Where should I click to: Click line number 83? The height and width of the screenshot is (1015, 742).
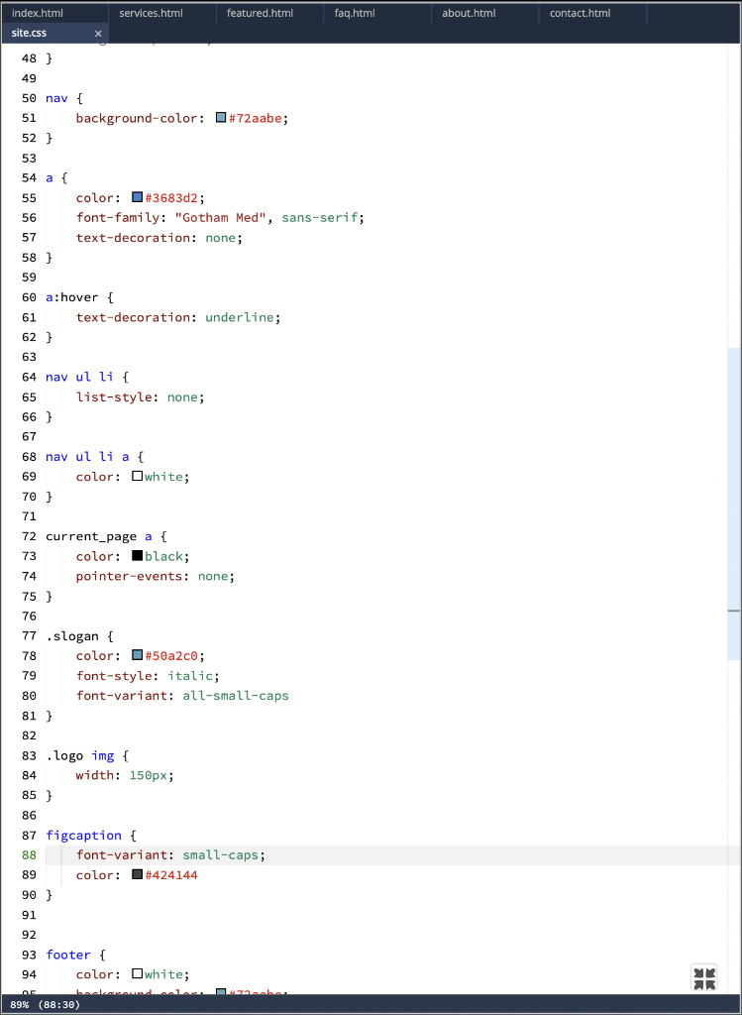pos(29,755)
